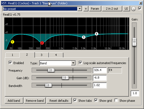Click the plus preset button

click(86, 9)
